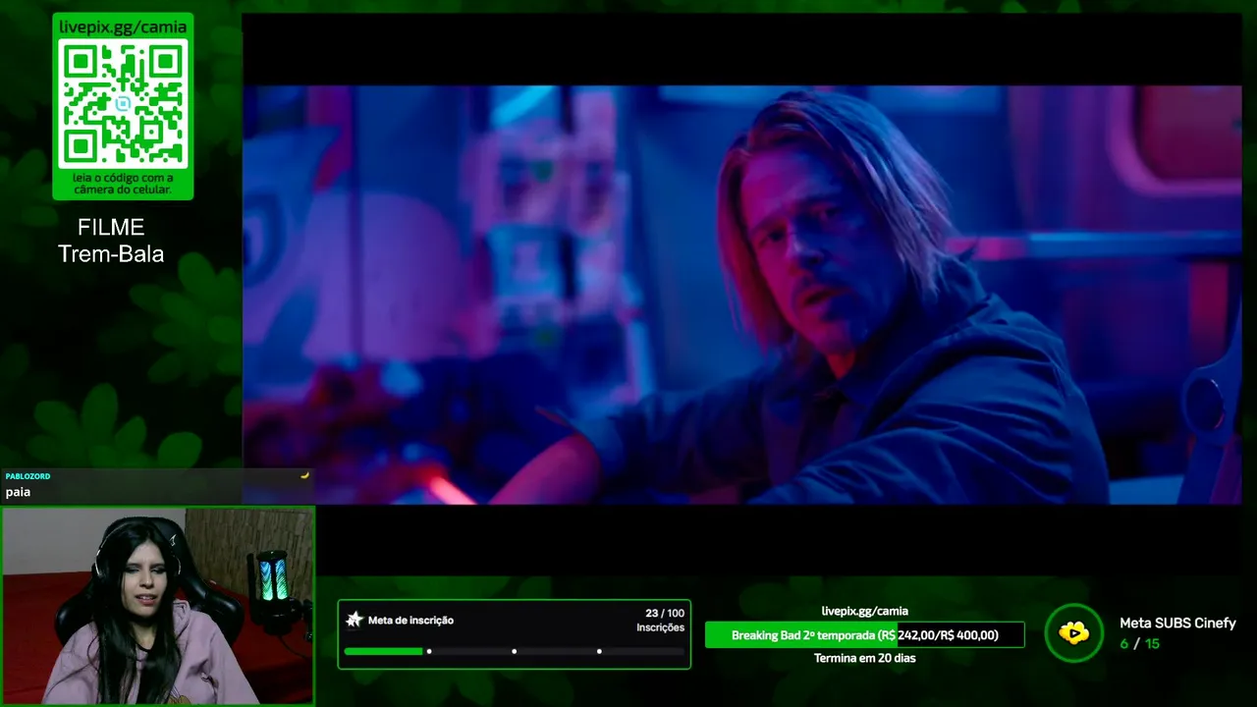Click the livepix QR code

[x=123, y=104]
